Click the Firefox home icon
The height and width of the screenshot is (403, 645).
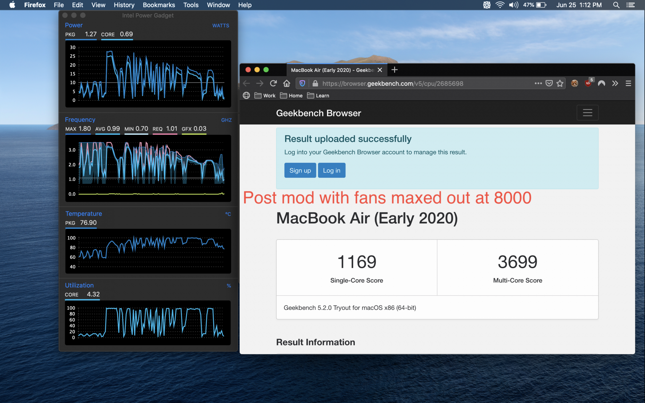tap(286, 84)
